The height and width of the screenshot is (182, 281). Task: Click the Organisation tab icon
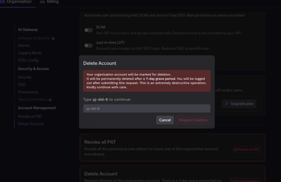coord(2,2)
